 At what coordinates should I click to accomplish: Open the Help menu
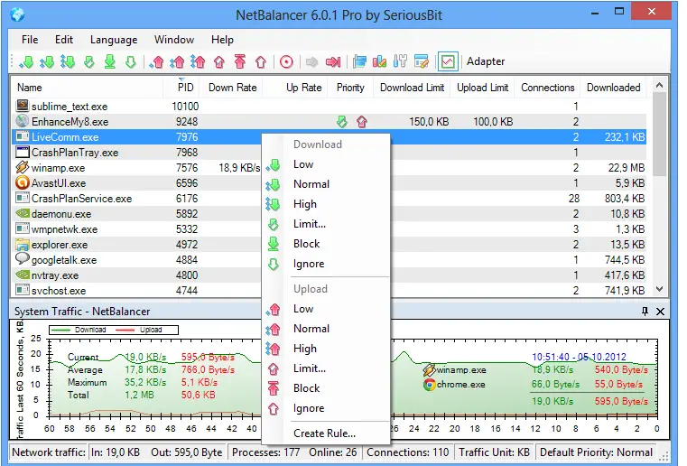[x=222, y=40]
